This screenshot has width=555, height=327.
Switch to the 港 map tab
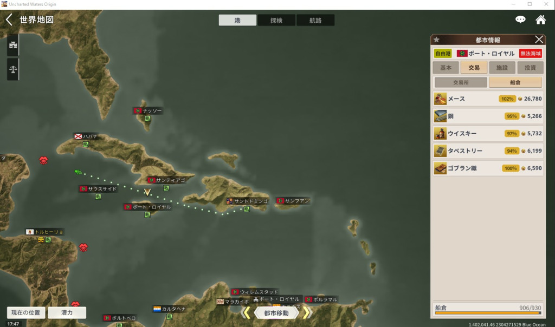pos(237,20)
